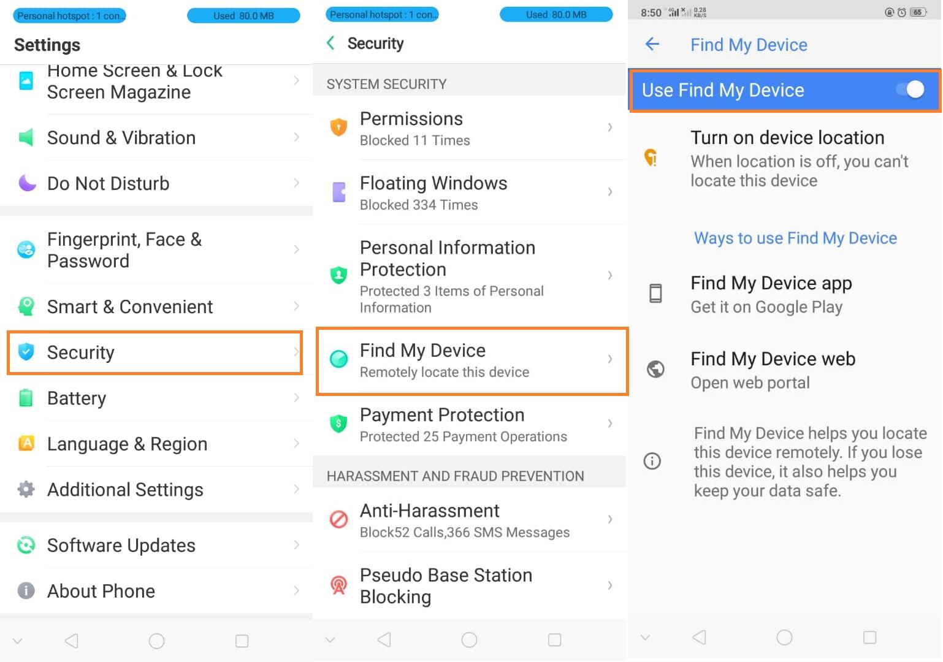
Task: Select Language & Region settings entry
Action: click(128, 444)
